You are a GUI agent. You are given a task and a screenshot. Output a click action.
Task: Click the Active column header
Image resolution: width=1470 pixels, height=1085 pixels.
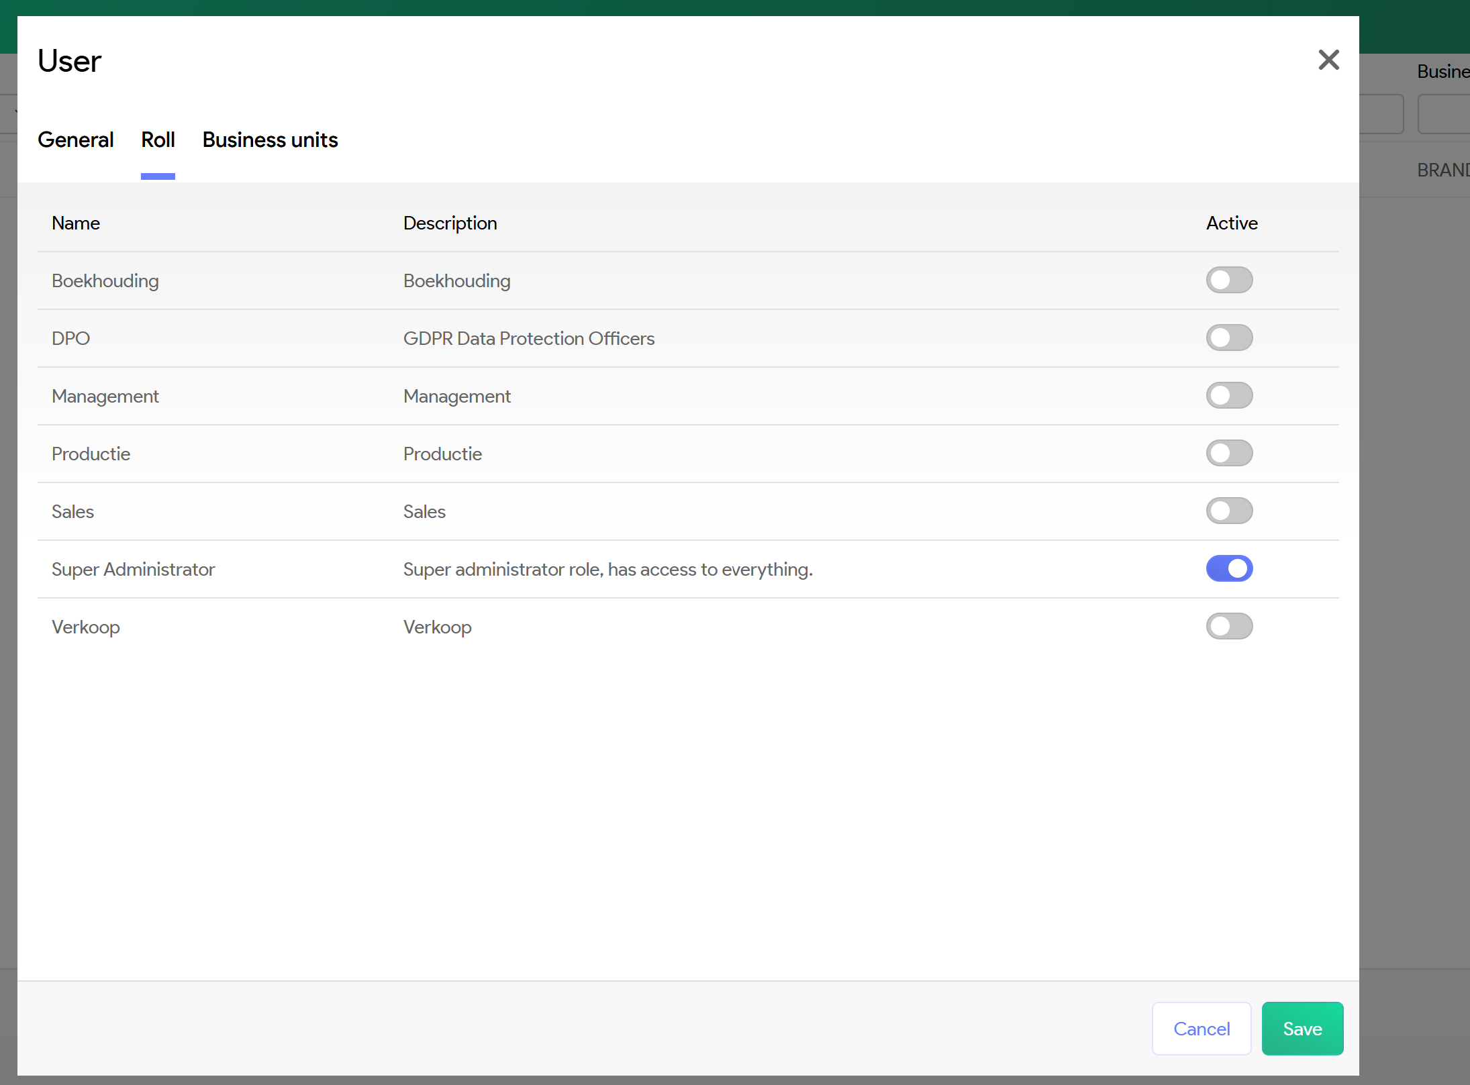coord(1231,223)
